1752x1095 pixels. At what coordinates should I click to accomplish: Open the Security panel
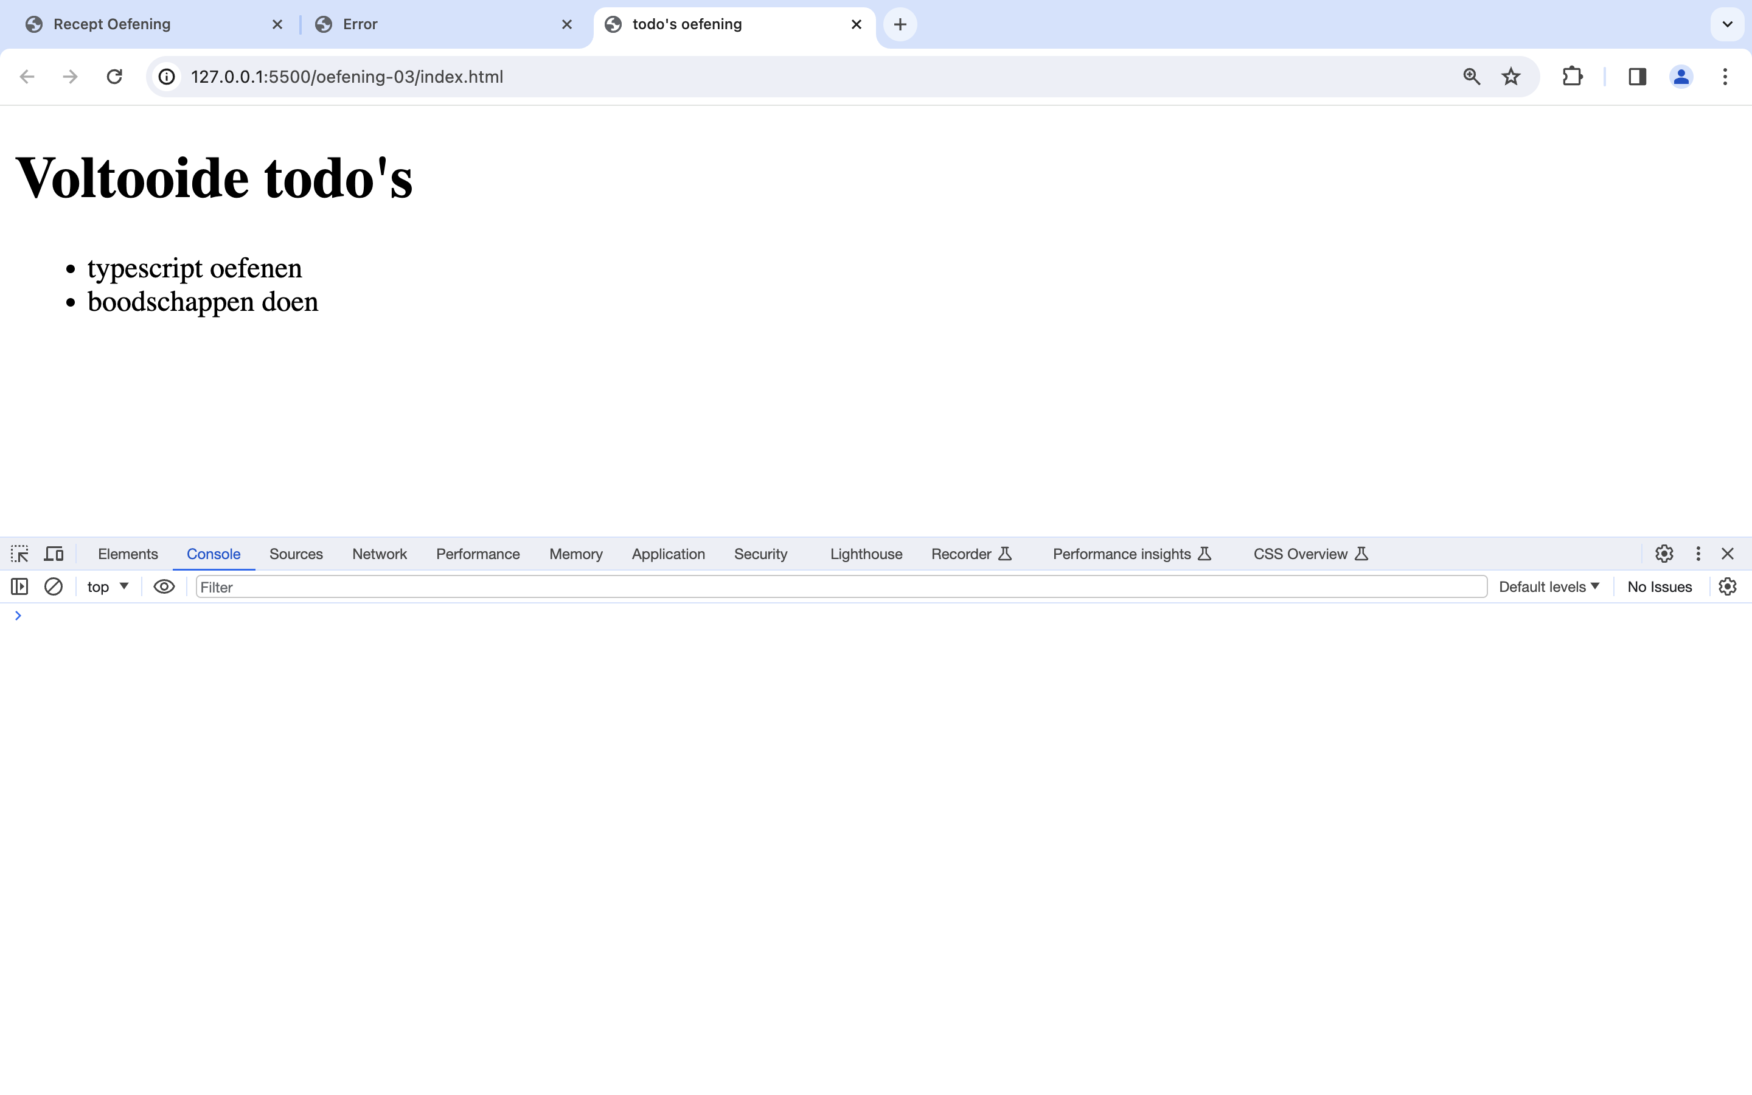point(760,554)
